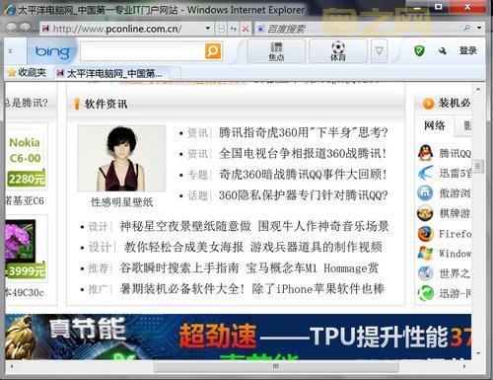This screenshot has height=380, width=493.
Task: Click the 棋牌游戏 icon
Action: tap(425, 213)
